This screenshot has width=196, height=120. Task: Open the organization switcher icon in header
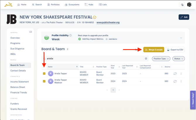[182, 5]
